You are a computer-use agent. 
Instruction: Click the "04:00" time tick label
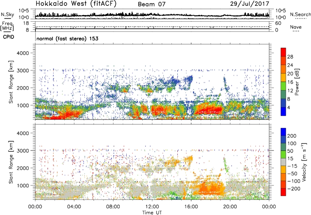74,207
